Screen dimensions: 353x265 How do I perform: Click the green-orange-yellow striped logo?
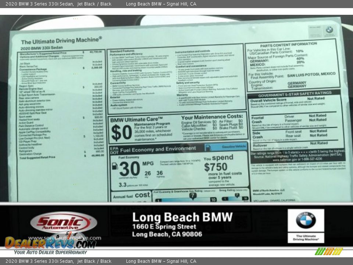click(329, 251)
